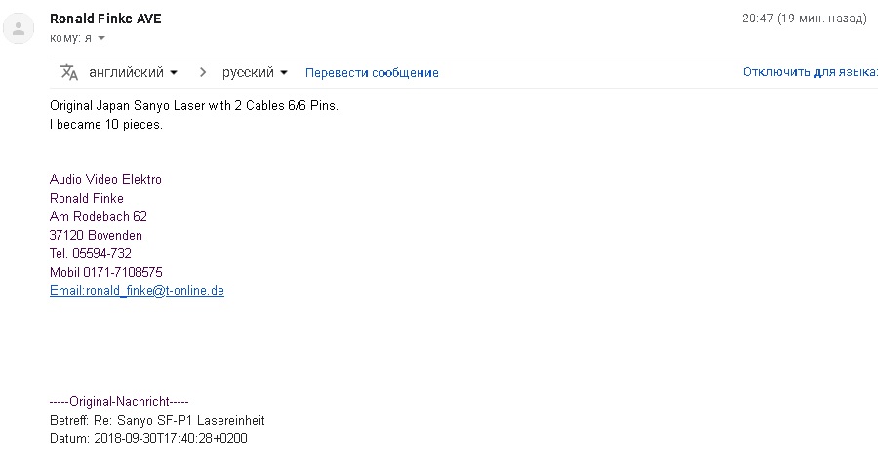Expand recipient details next to "кому: я"

101,39
